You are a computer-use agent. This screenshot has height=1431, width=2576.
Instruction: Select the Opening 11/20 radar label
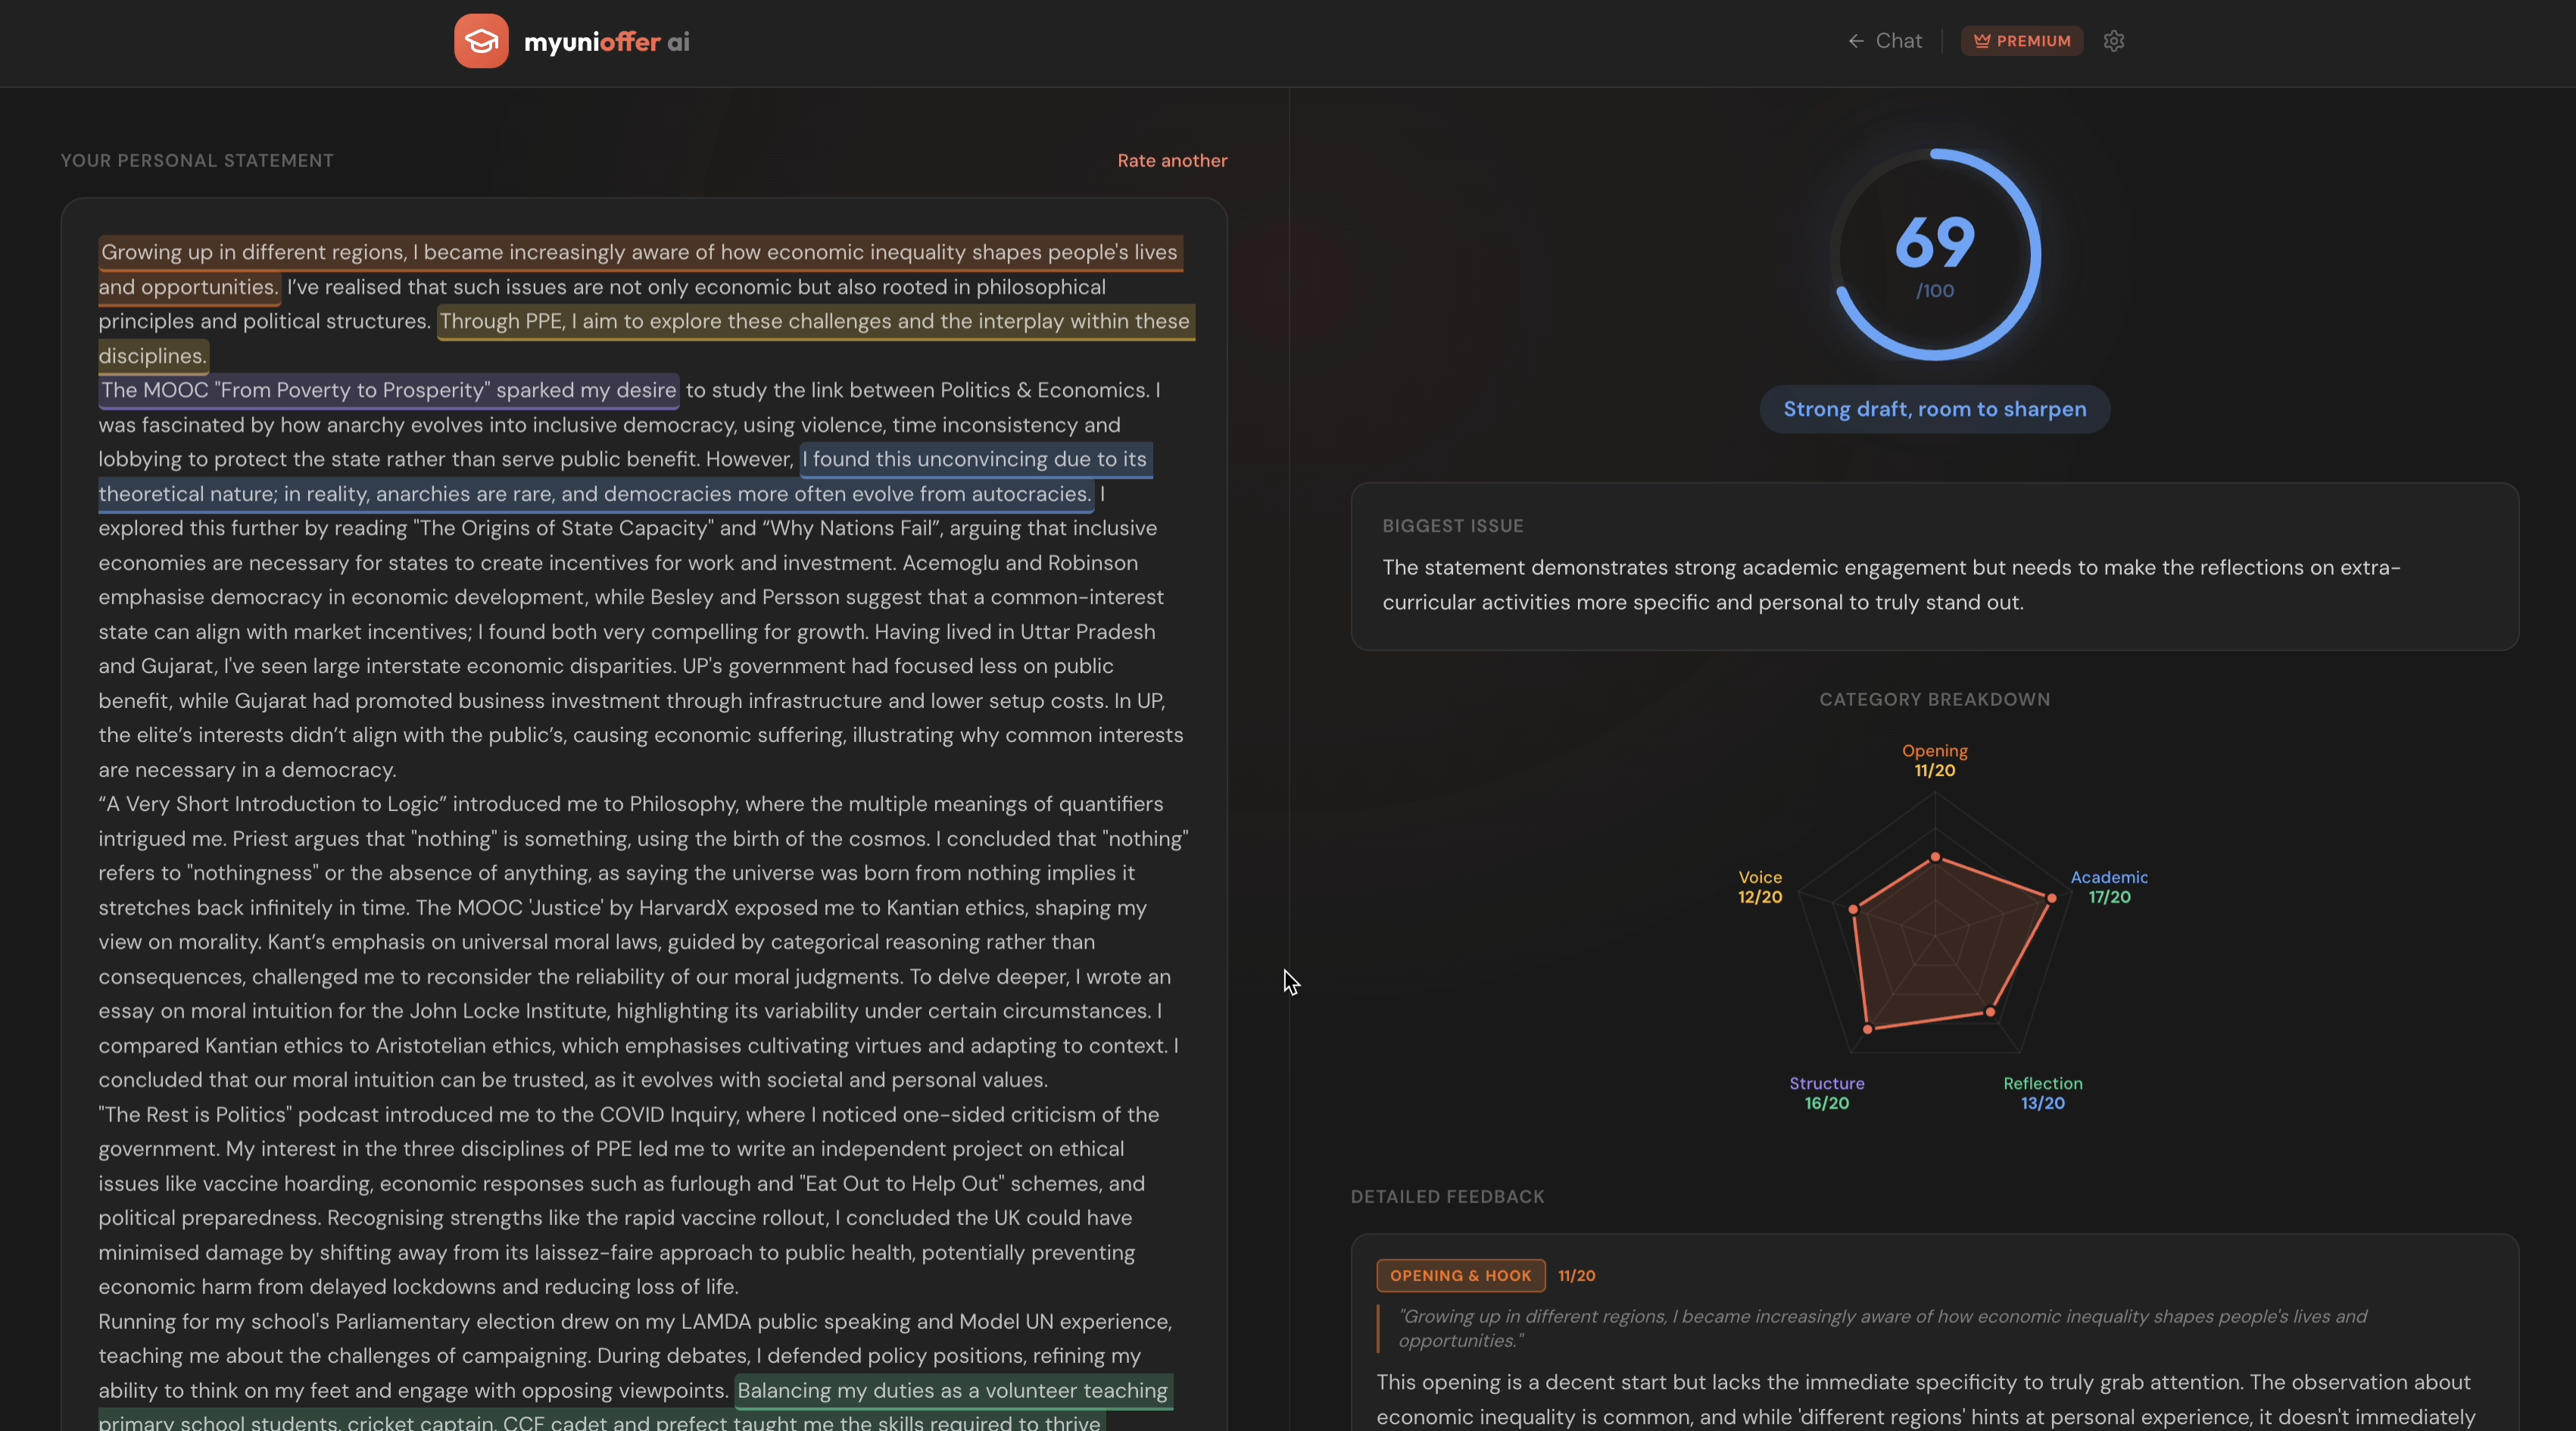pyautogui.click(x=1934, y=760)
